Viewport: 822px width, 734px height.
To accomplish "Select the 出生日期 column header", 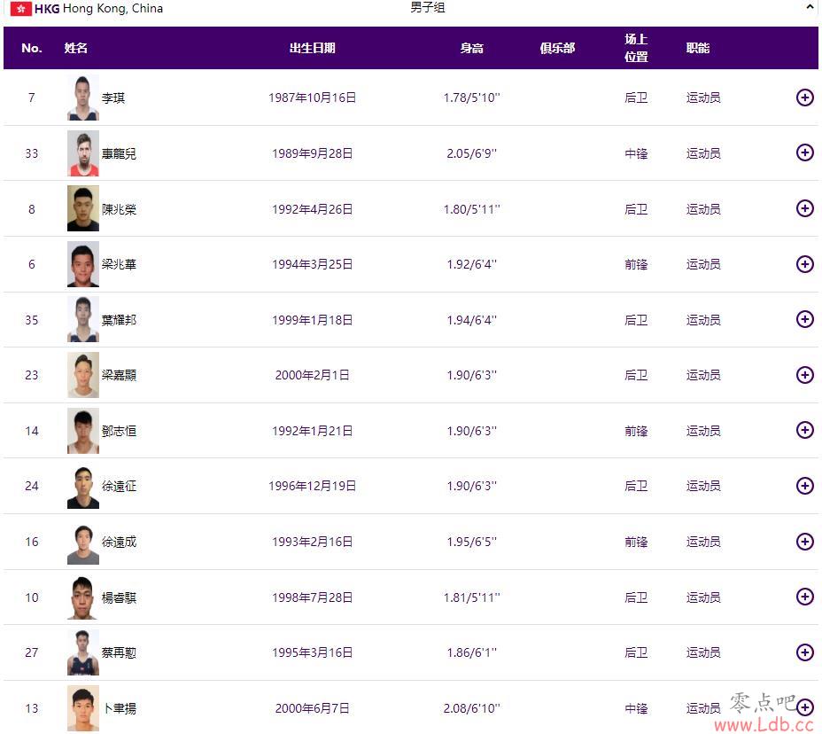I will 312,48.
